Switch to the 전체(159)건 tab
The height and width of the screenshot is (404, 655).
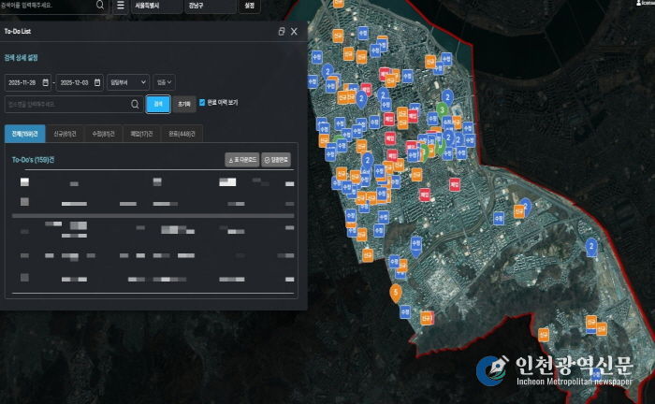coord(24,134)
